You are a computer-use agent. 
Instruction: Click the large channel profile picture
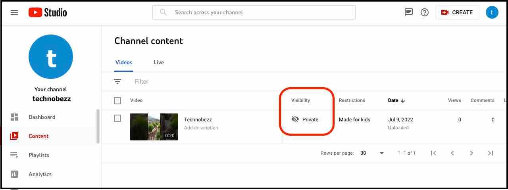pos(51,56)
